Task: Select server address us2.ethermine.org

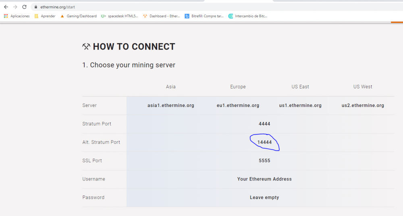Action: pyautogui.click(x=363, y=105)
